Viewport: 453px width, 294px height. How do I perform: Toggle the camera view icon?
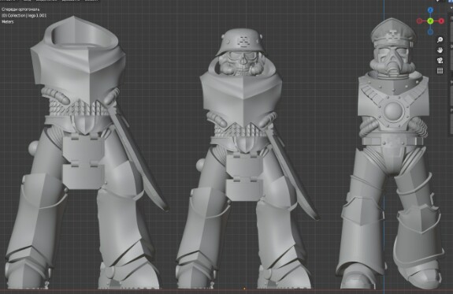(440, 61)
